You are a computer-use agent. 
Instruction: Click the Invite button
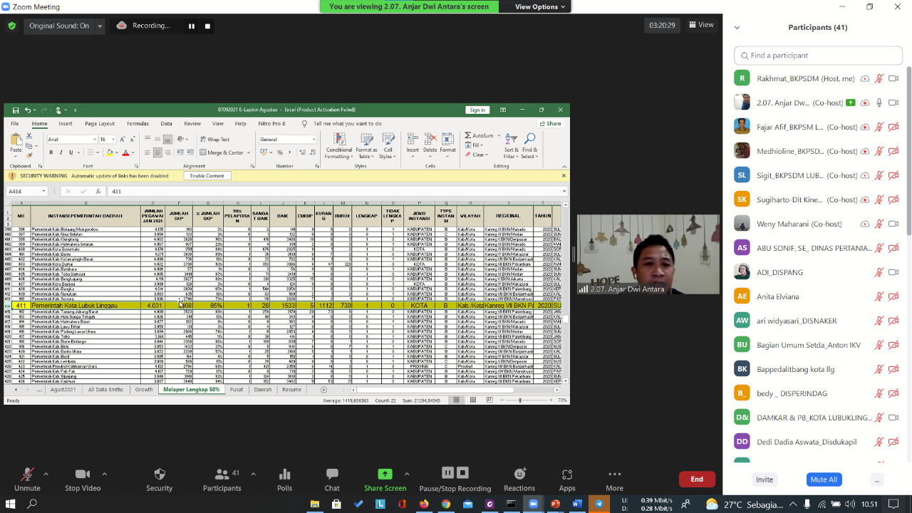(765, 480)
